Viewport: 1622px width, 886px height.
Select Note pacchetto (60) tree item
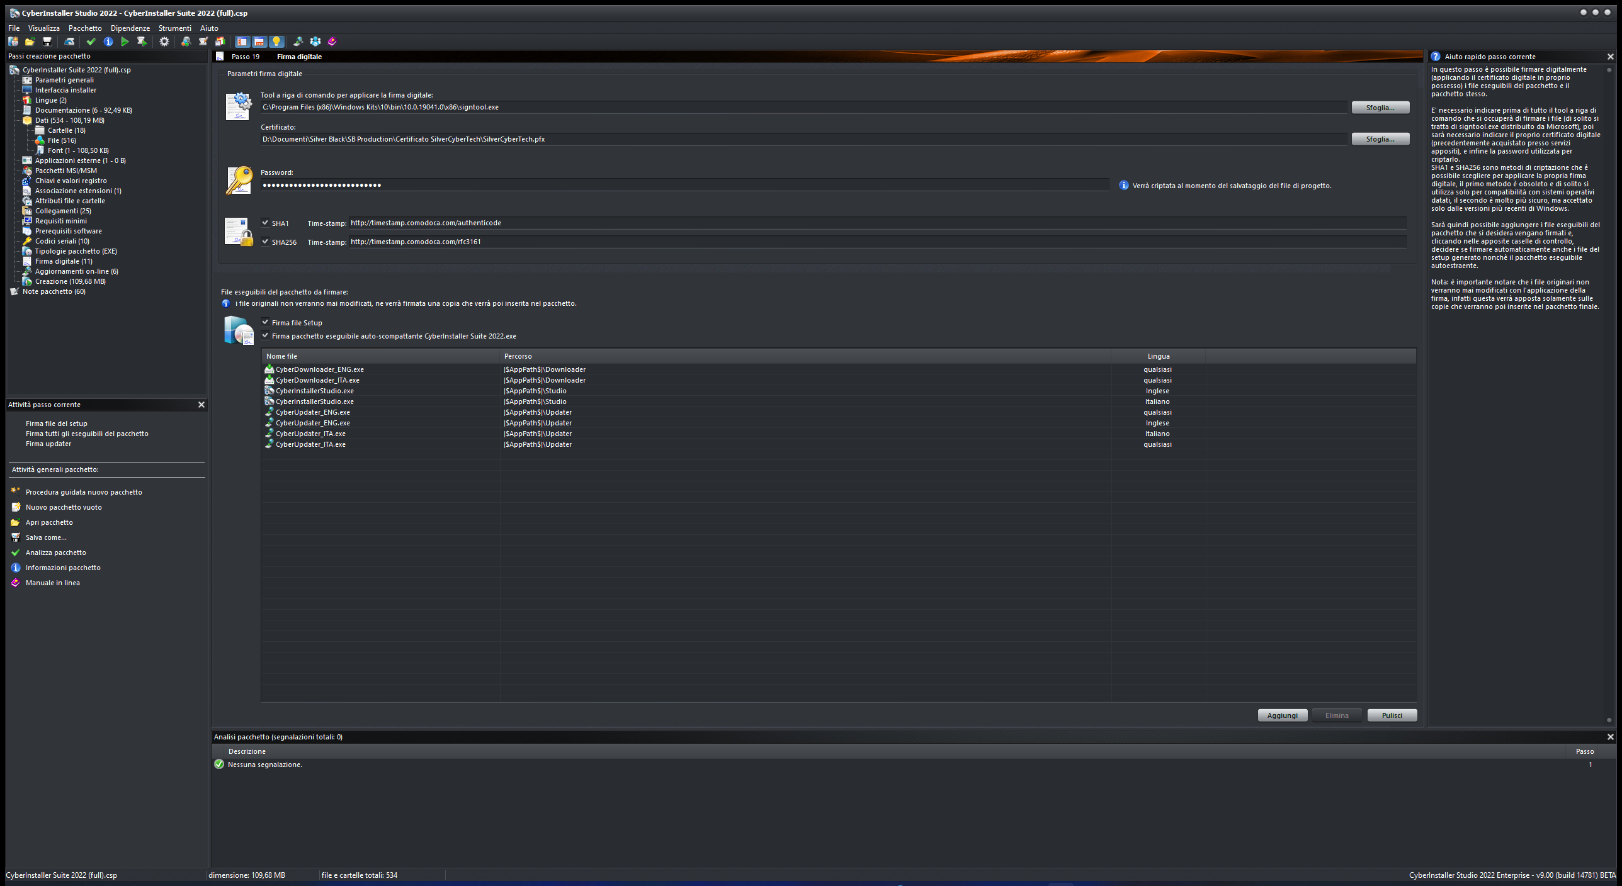coord(54,291)
